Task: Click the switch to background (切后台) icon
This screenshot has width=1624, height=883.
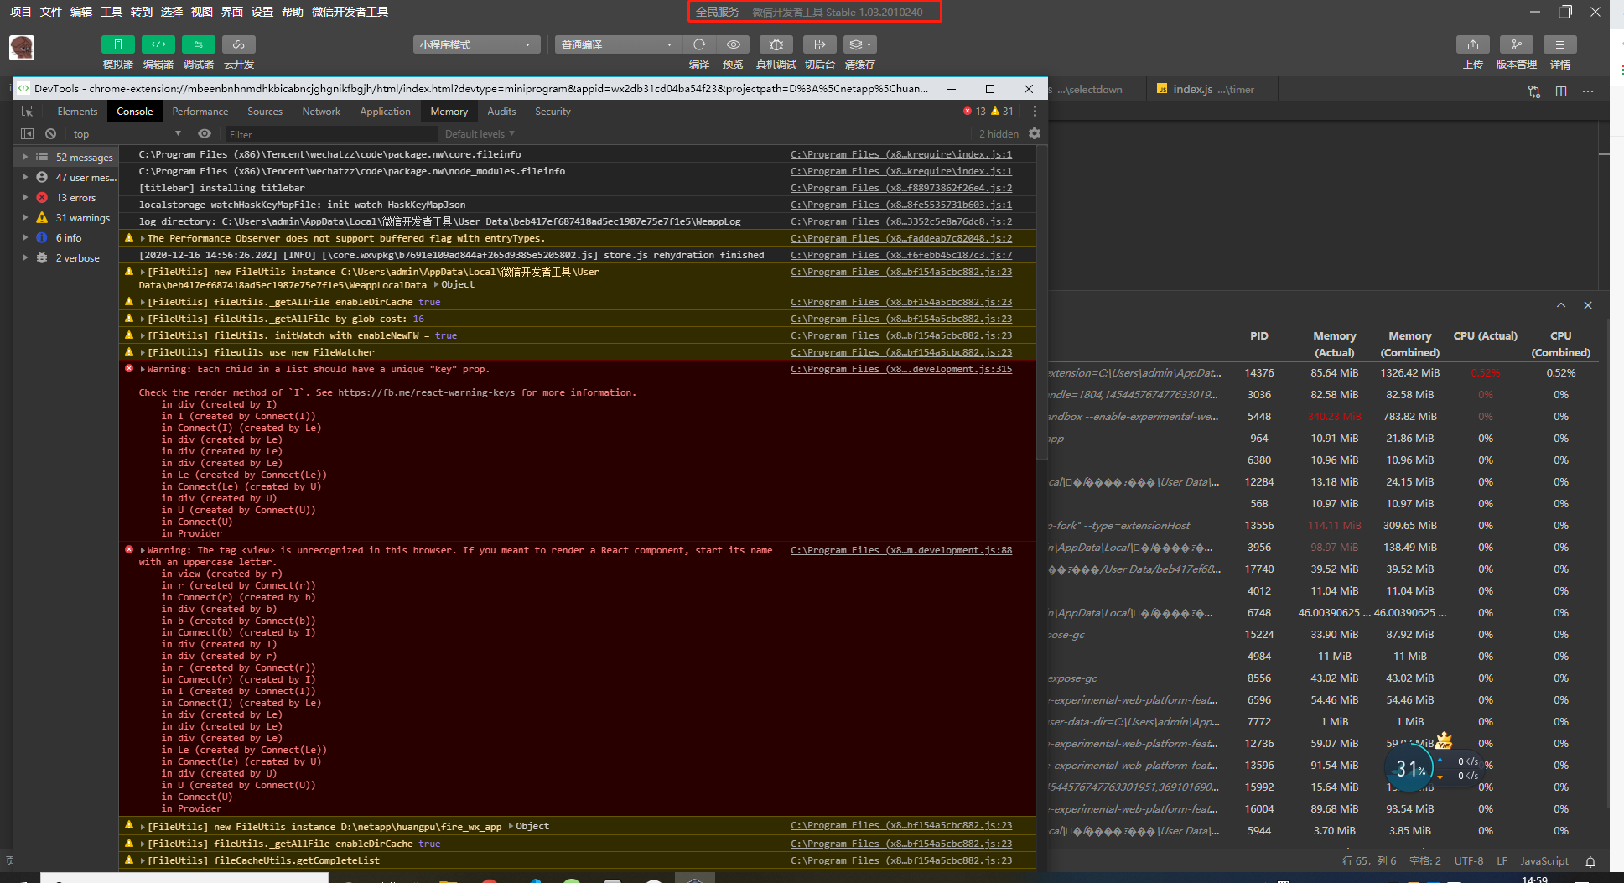Action: point(820,44)
